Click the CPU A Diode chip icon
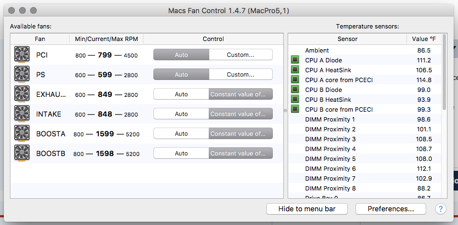 pyautogui.click(x=295, y=60)
